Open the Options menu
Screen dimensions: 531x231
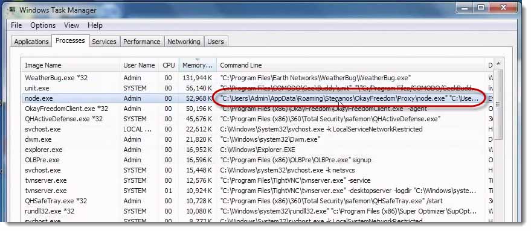43,25
